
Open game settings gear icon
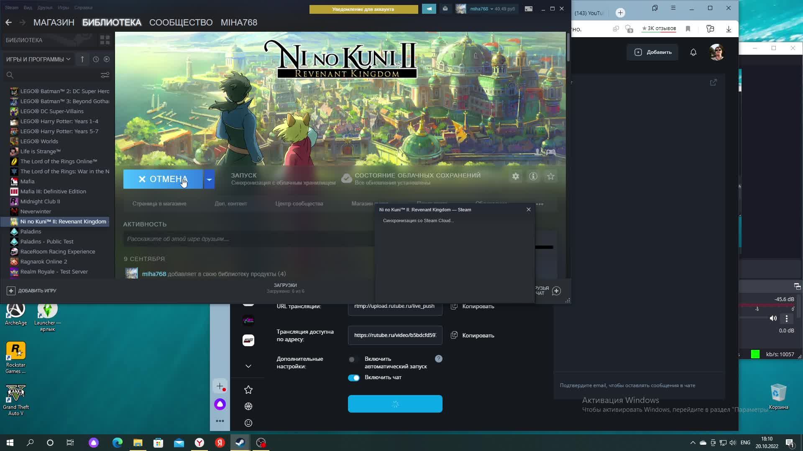pyautogui.click(x=516, y=177)
